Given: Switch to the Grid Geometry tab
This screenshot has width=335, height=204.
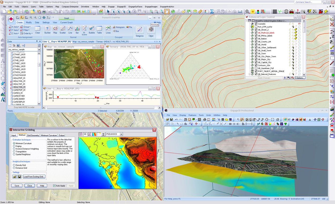Looking at the screenshot, I should pos(33,135).
